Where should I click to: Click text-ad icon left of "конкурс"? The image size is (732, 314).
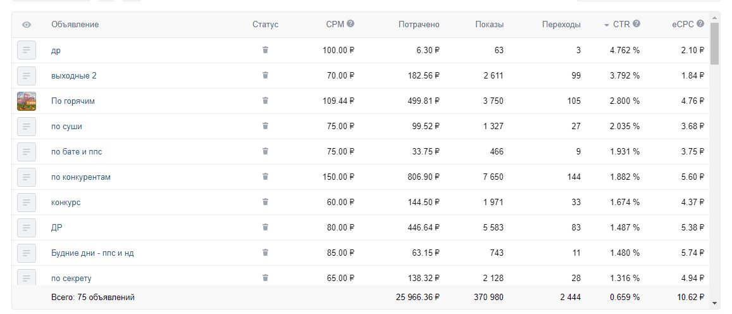(27, 202)
